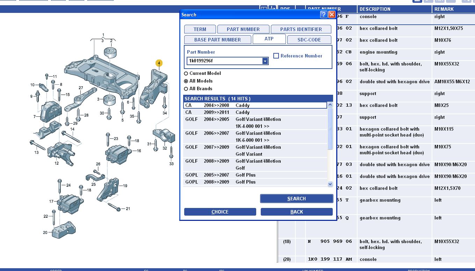Close the Search dialog with red X
Image resolution: width=475 pixels, height=271 pixels.
tap(332, 15)
